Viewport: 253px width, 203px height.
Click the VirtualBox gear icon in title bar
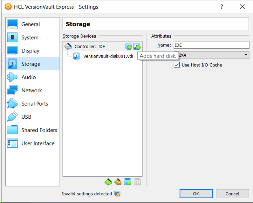pyautogui.click(x=8, y=7)
